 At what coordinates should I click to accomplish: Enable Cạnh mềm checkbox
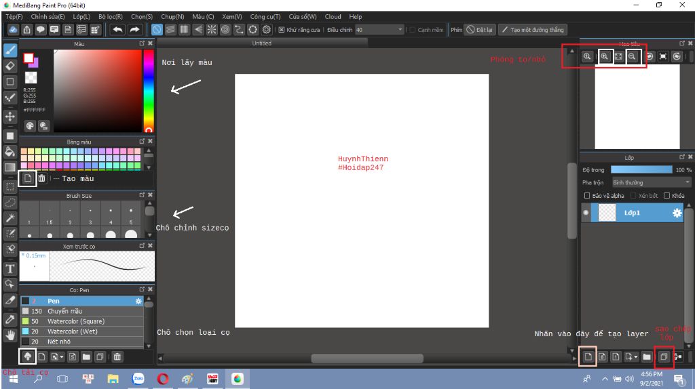[x=413, y=30]
